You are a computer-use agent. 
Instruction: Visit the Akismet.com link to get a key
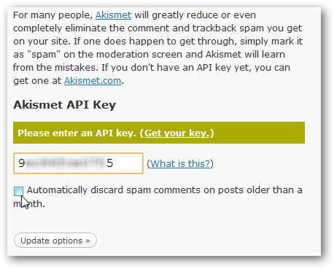(93, 81)
